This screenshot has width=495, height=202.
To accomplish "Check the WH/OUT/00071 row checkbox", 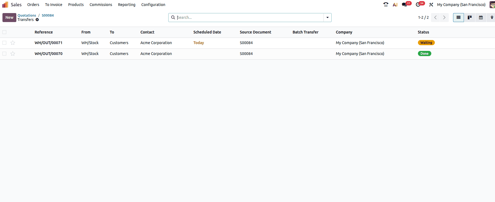I will click(x=4, y=43).
